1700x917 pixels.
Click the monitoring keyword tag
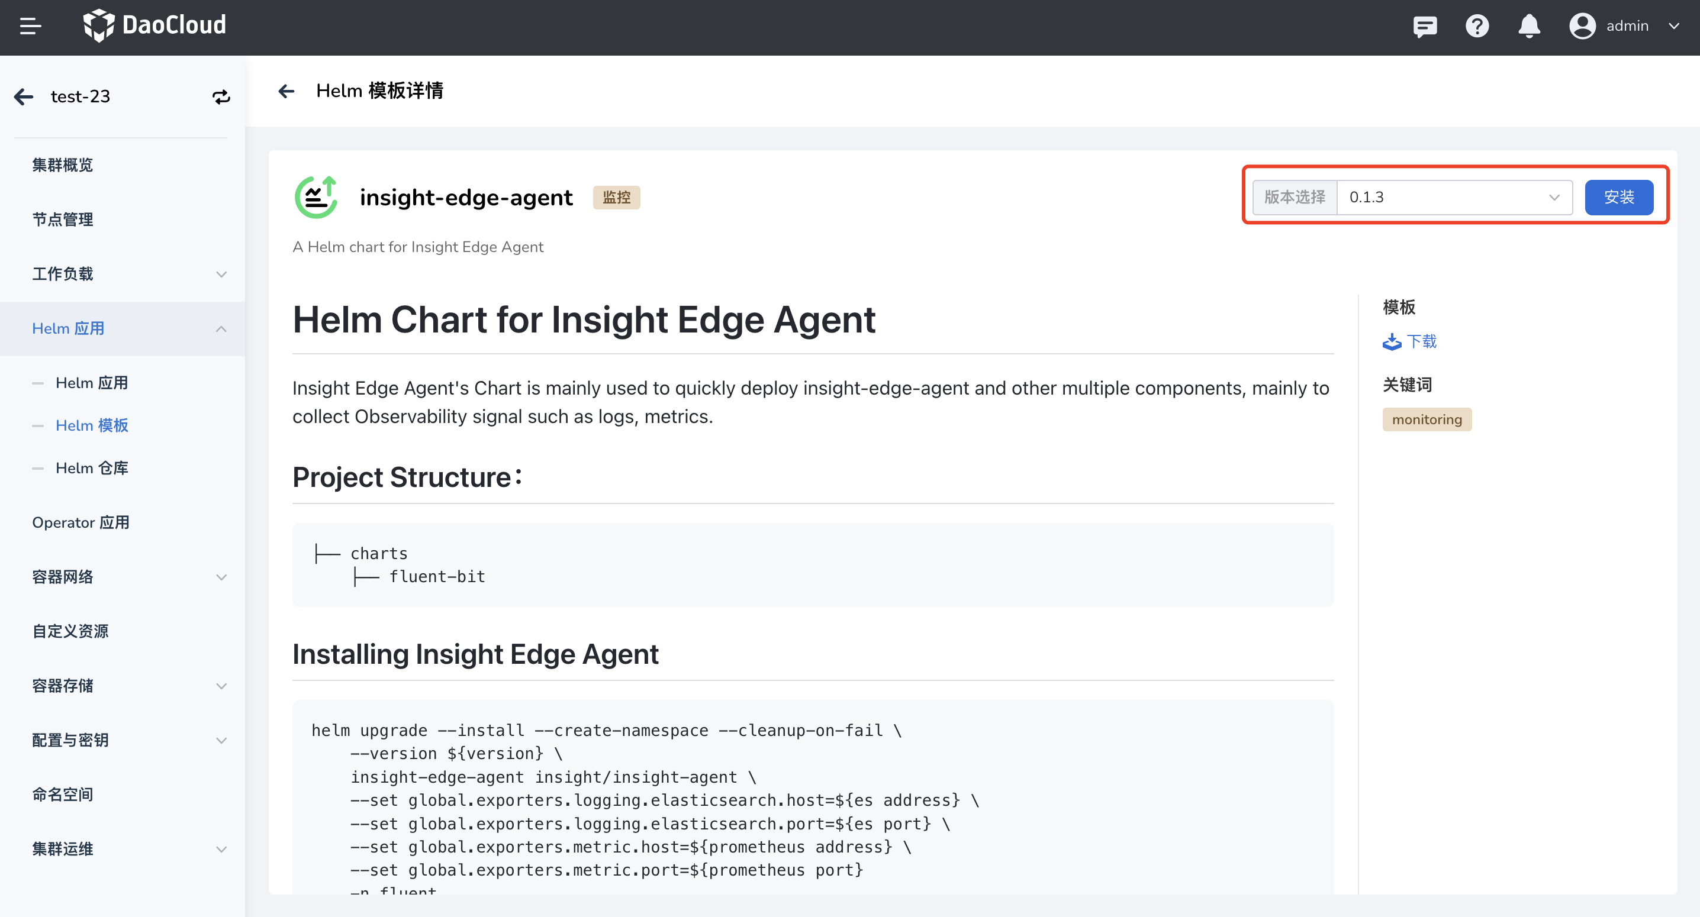click(1426, 419)
